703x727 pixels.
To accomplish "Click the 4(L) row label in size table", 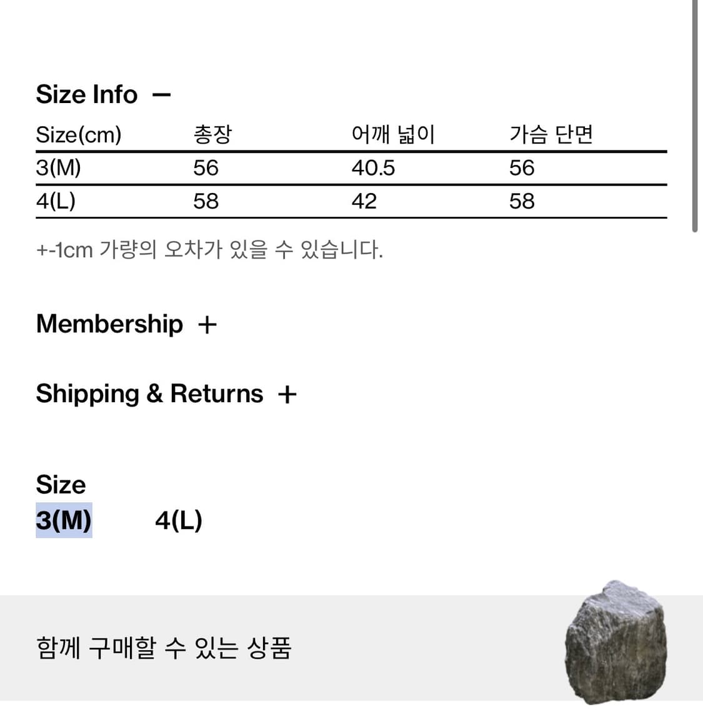I will tap(56, 201).
